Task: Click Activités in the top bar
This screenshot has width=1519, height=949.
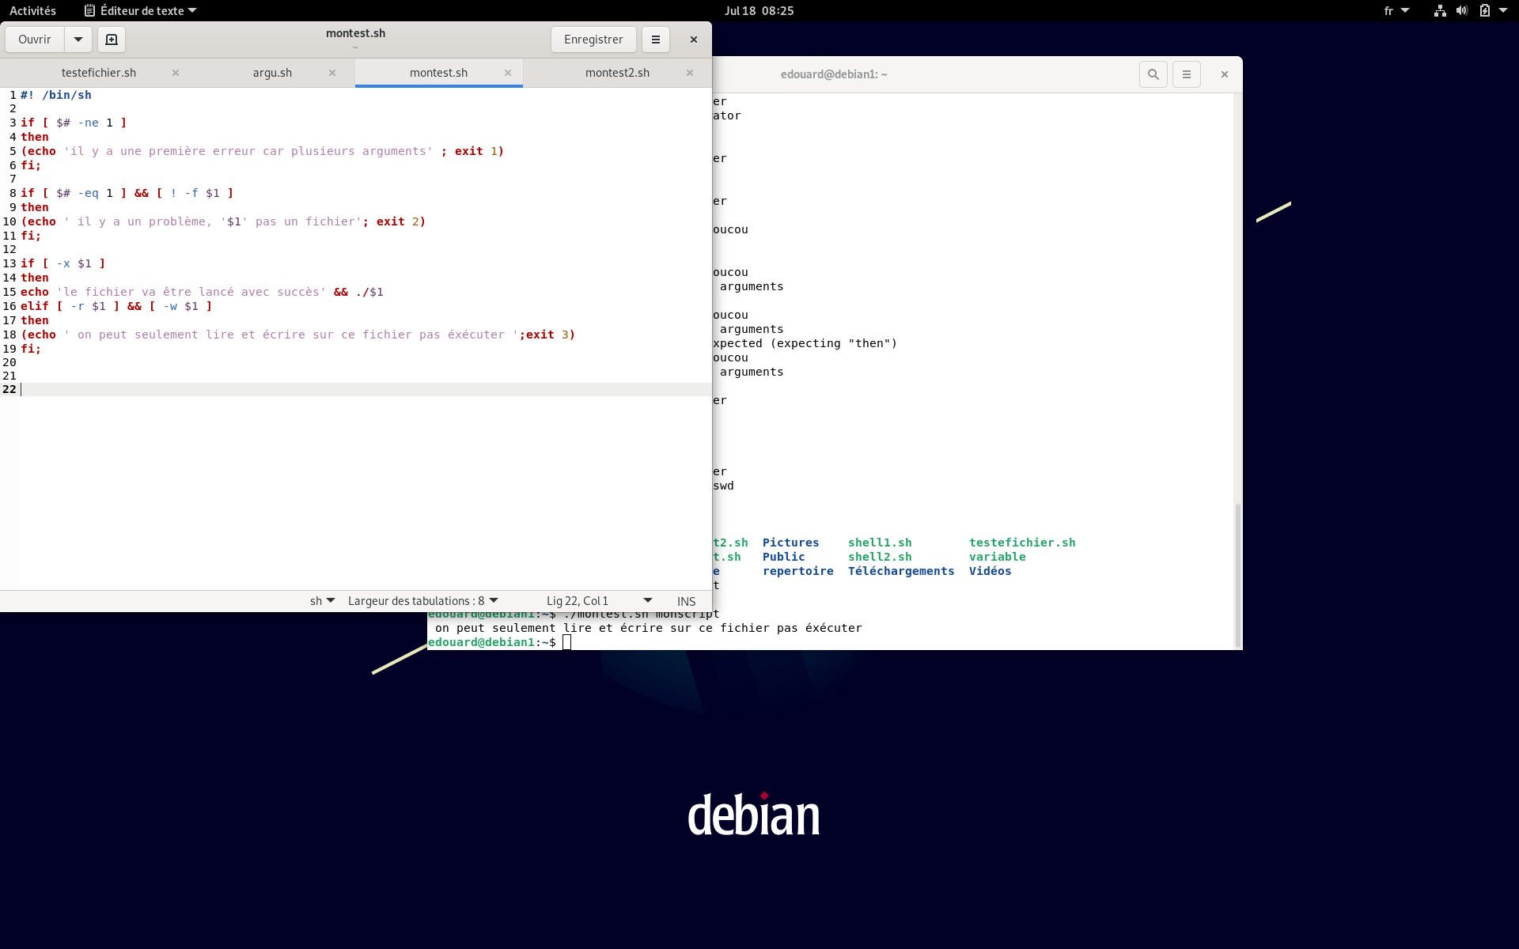Action: click(x=32, y=10)
